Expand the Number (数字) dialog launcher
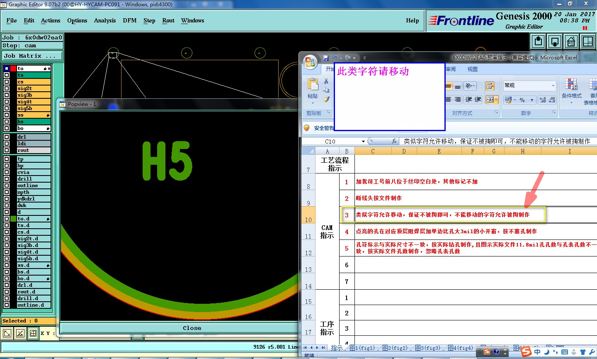Viewport: 597px width, 359px height. click(x=554, y=112)
